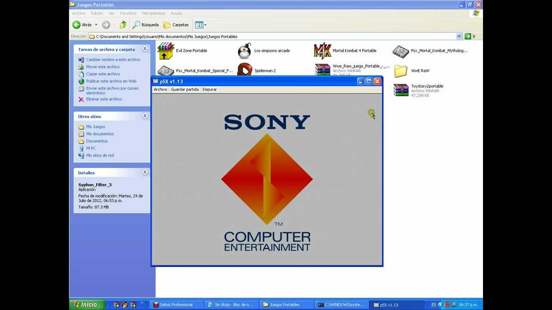Select the Wwe_Raw_juego_Portable WinRAR archive
This screenshot has height=310, width=552.
pos(323,70)
